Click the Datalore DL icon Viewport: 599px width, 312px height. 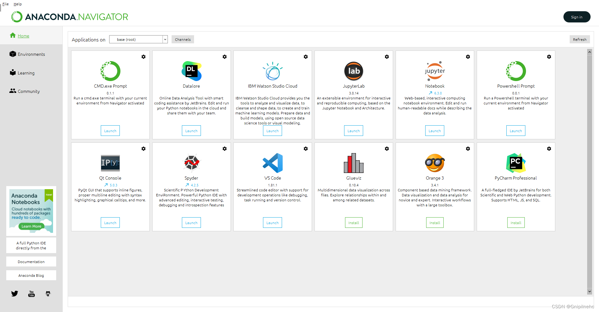(192, 71)
